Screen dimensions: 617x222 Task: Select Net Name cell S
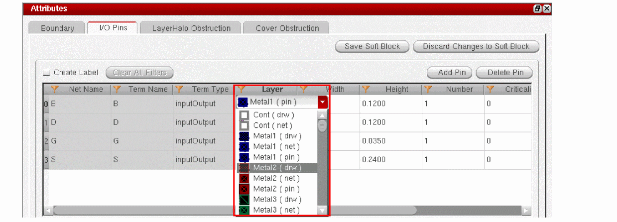coord(80,160)
